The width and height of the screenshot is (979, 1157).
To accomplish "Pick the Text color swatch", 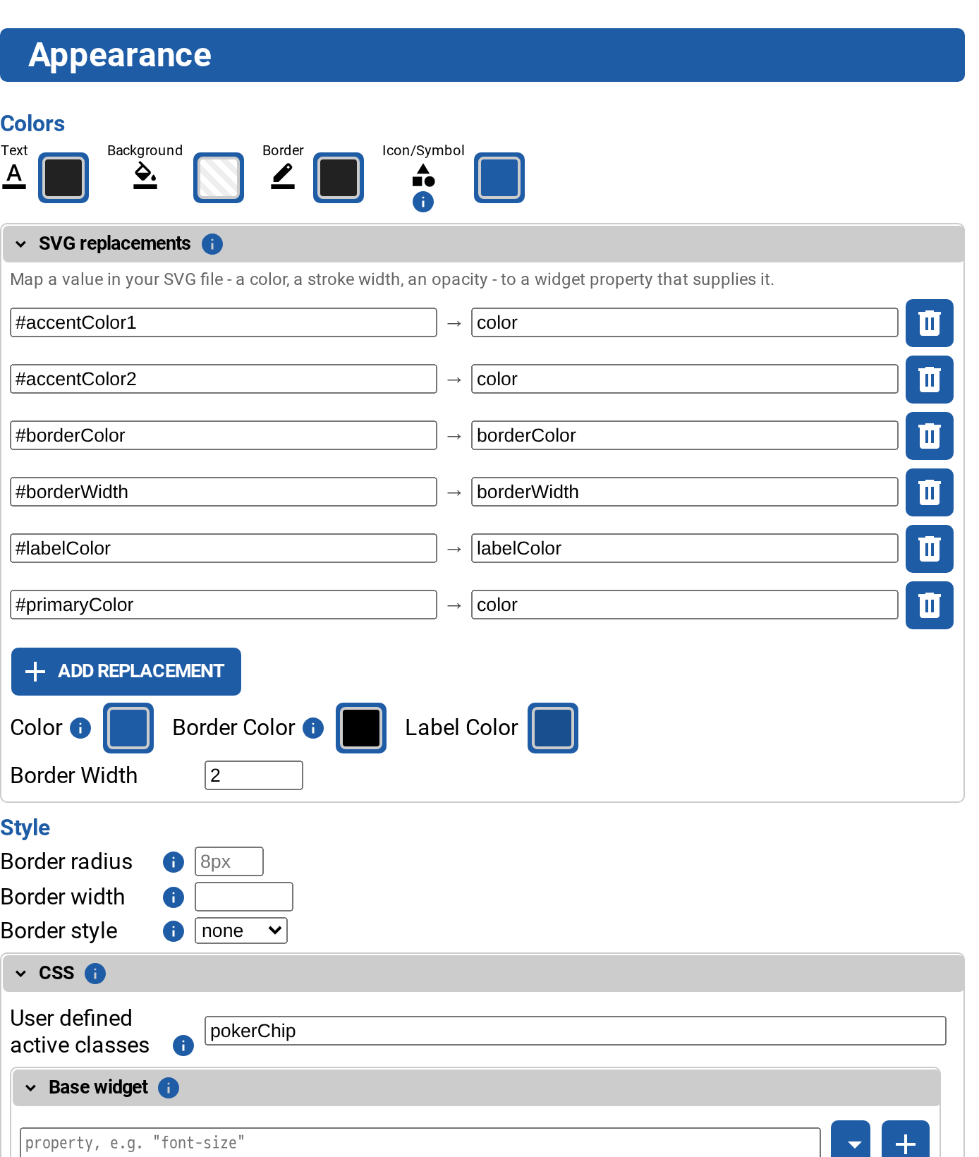I will click(63, 178).
